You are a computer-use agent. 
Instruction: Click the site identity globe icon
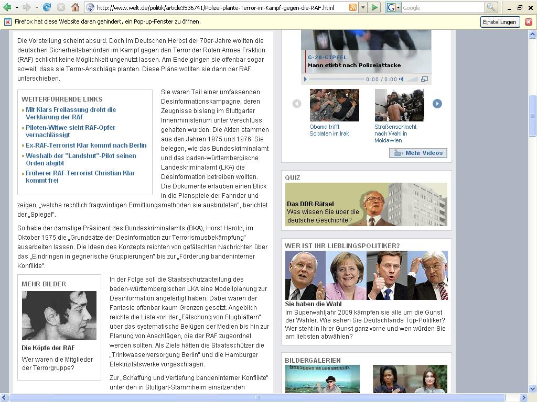[90, 7]
